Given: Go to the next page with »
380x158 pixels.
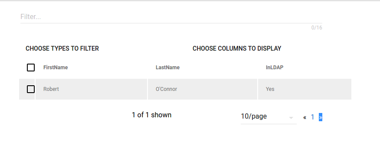Looking at the screenshot, I should (321, 117).
